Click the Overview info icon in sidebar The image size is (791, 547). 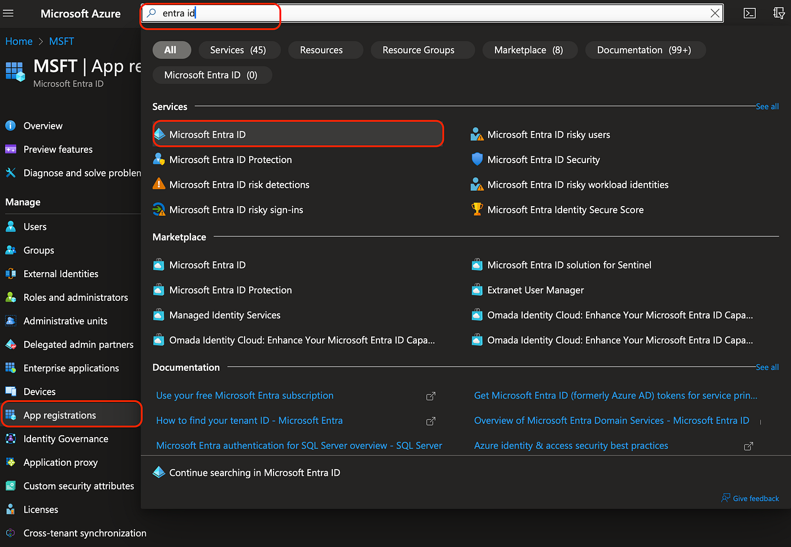10,125
